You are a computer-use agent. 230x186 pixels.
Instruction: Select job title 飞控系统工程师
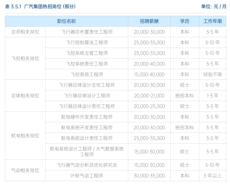[x=87, y=74]
